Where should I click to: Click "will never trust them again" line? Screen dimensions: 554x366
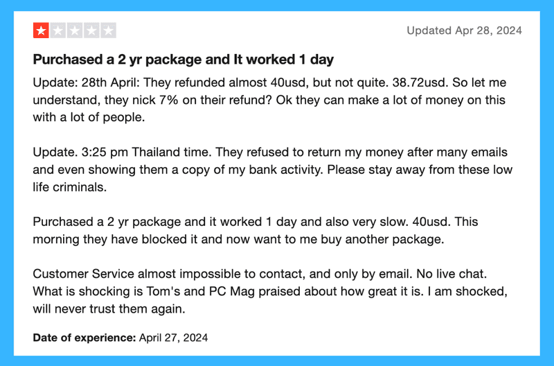pyautogui.click(x=109, y=308)
